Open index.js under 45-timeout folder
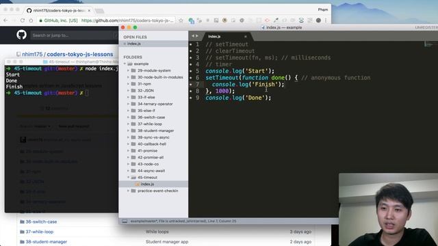 click(147, 184)
